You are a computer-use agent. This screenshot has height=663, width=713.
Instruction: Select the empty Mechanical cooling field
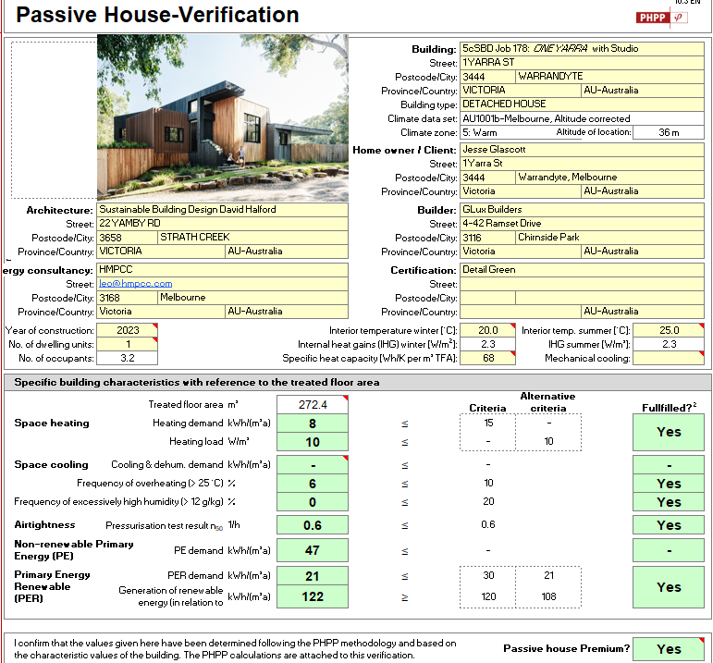point(670,359)
